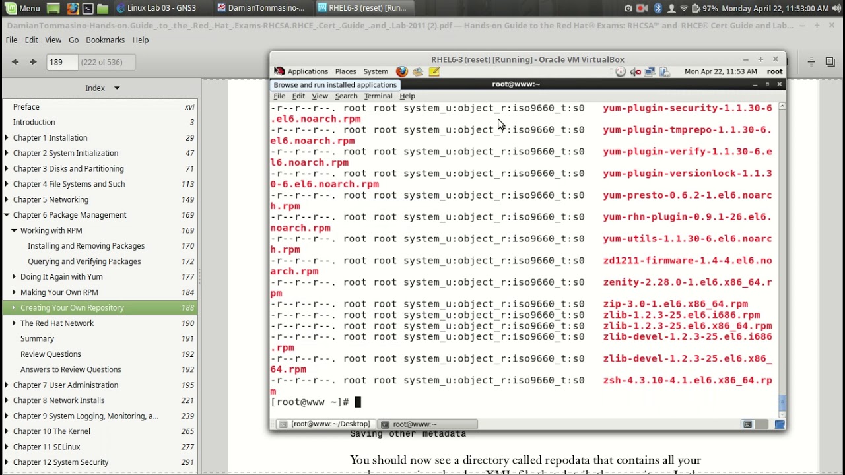Open the View menu in PDF viewer
The height and width of the screenshot is (475, 845).
click(x=52, y=40)
